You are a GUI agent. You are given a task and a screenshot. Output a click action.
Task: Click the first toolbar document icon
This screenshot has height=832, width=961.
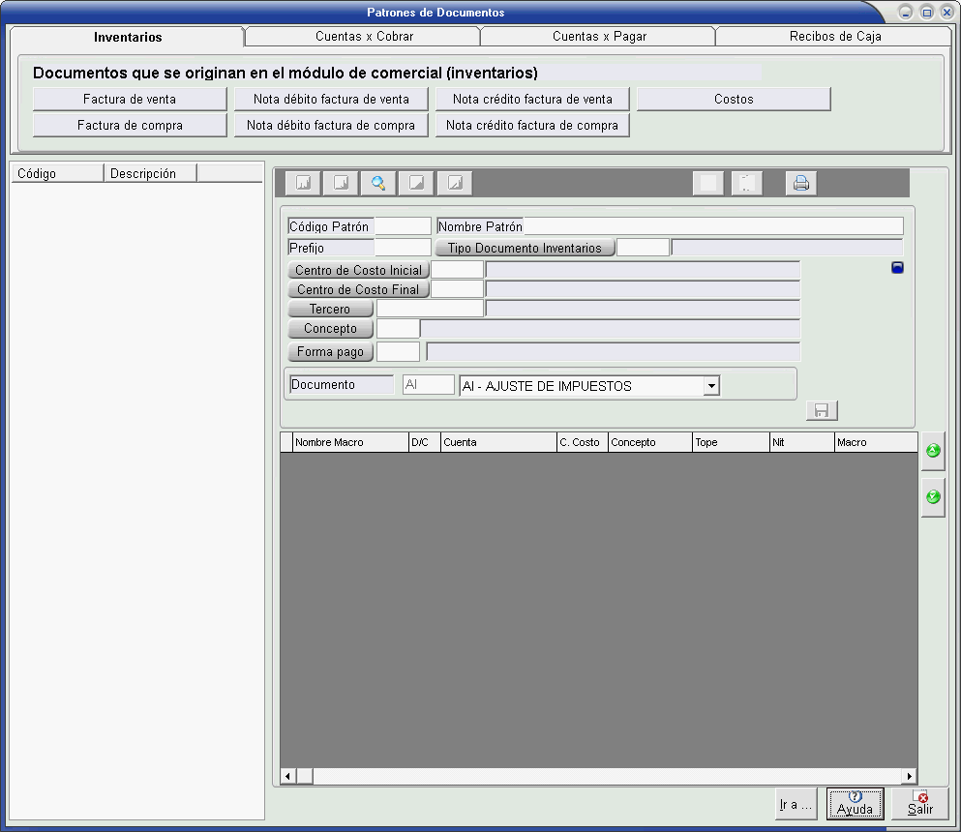pyautogui.click(x=302, y=183)
